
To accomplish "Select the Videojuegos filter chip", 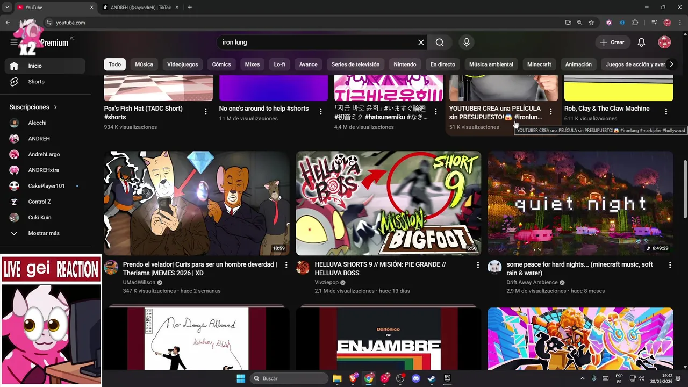I will point(183,64).
